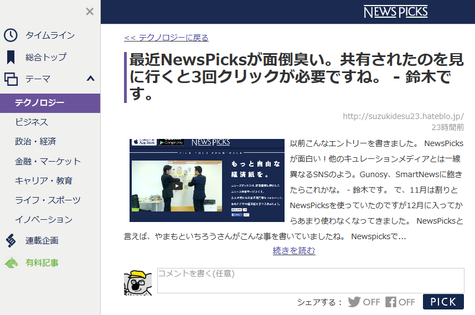Open the ビジネス theme
The image size is (475, 315).
point(32,122)
